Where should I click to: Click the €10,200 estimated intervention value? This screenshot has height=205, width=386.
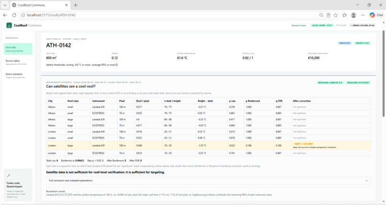[x=314, y=58]
